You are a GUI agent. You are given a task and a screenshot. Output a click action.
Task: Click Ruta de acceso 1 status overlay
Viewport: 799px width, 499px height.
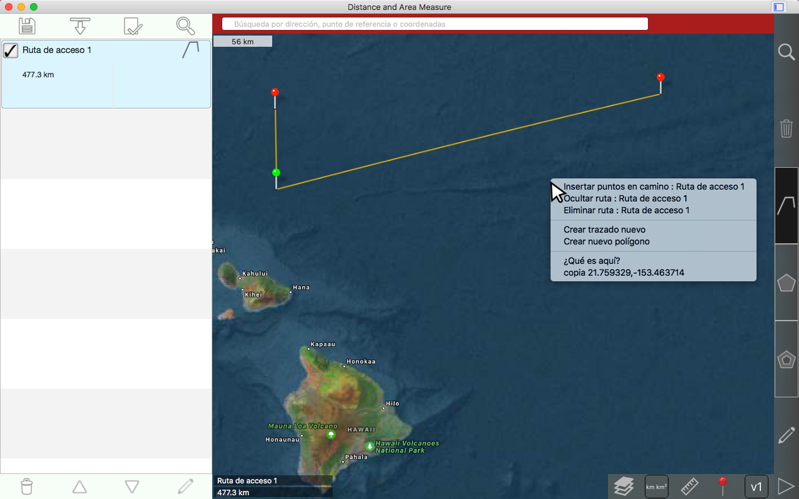tap(272, 481)
